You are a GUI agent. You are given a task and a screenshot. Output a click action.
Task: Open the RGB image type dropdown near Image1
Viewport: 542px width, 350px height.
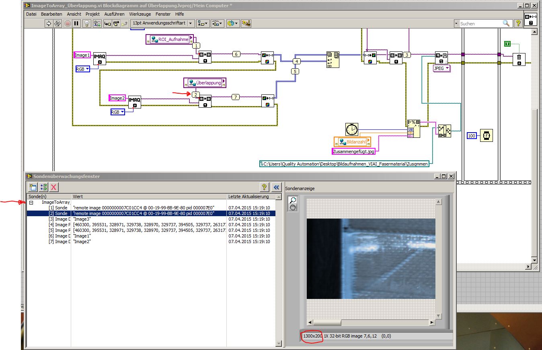83,69
